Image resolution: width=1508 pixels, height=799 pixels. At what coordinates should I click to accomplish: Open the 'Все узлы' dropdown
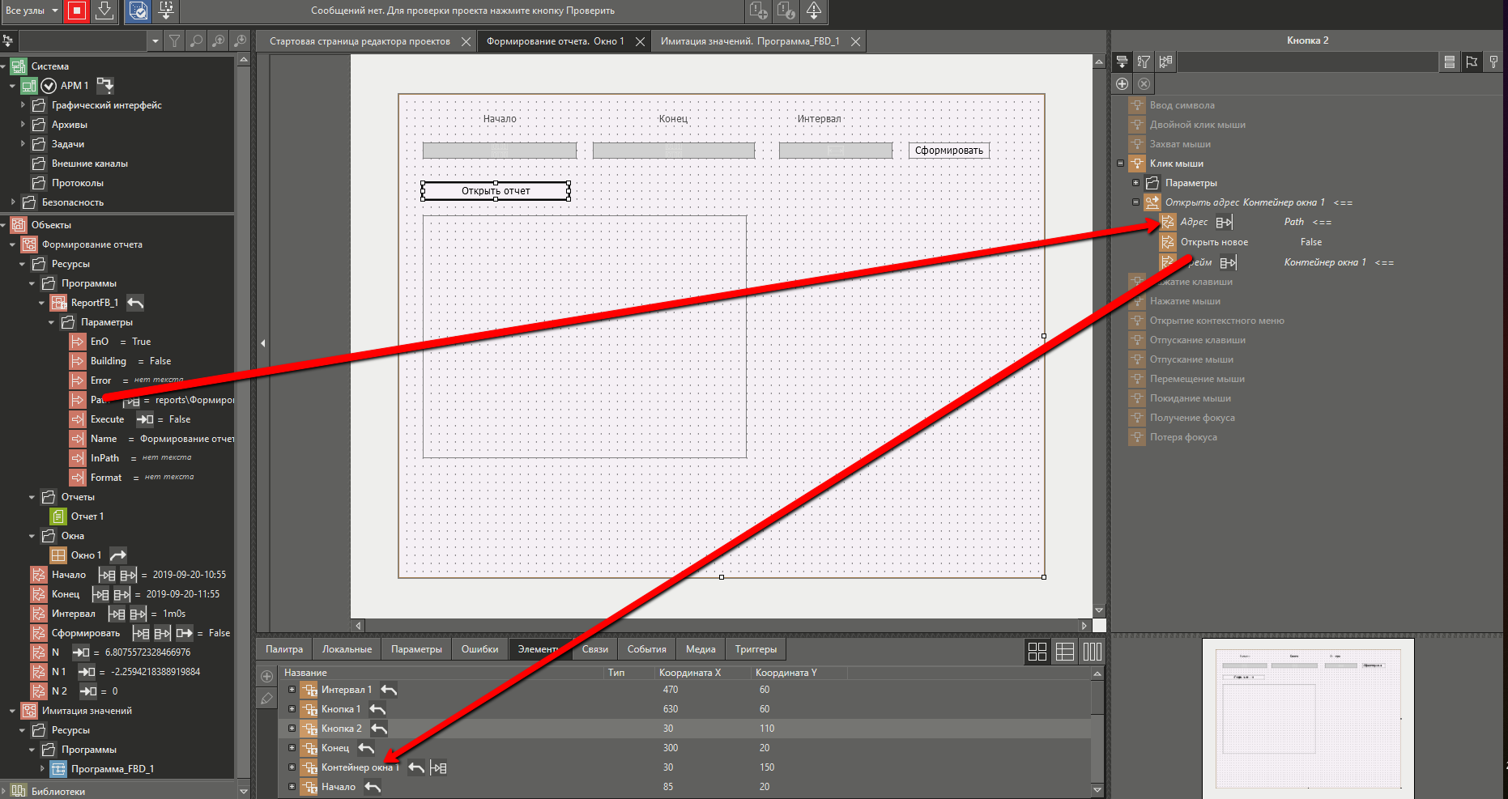pyautogui.click(x=32, y=11)
